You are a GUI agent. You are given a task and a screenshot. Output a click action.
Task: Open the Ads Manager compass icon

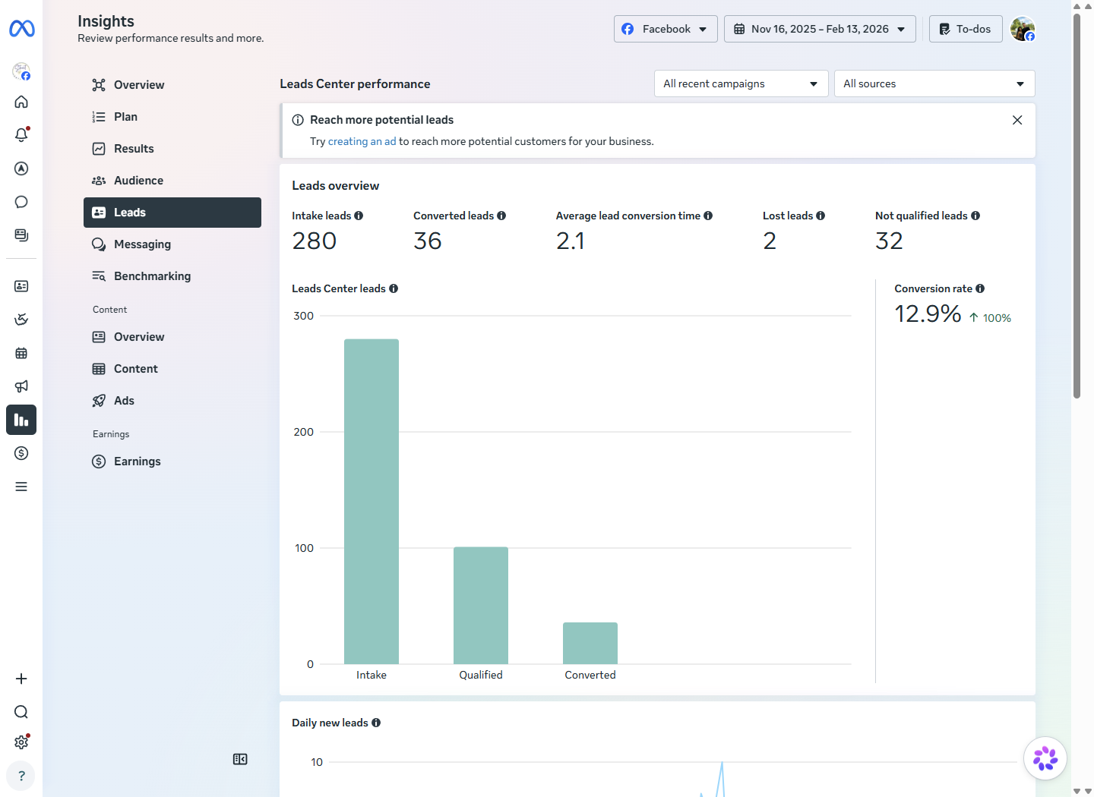(x=21, y=169)
